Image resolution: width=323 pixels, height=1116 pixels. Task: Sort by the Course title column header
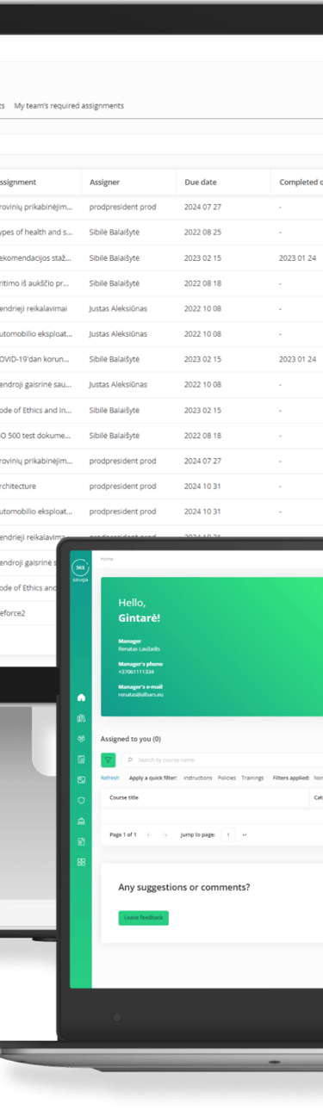click(x=124, y=797)
